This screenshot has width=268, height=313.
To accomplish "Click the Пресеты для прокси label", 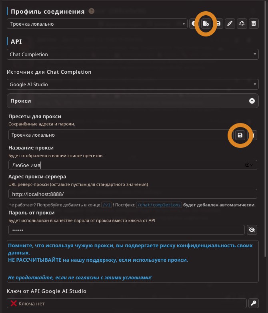I will click(x=35, y=116).
